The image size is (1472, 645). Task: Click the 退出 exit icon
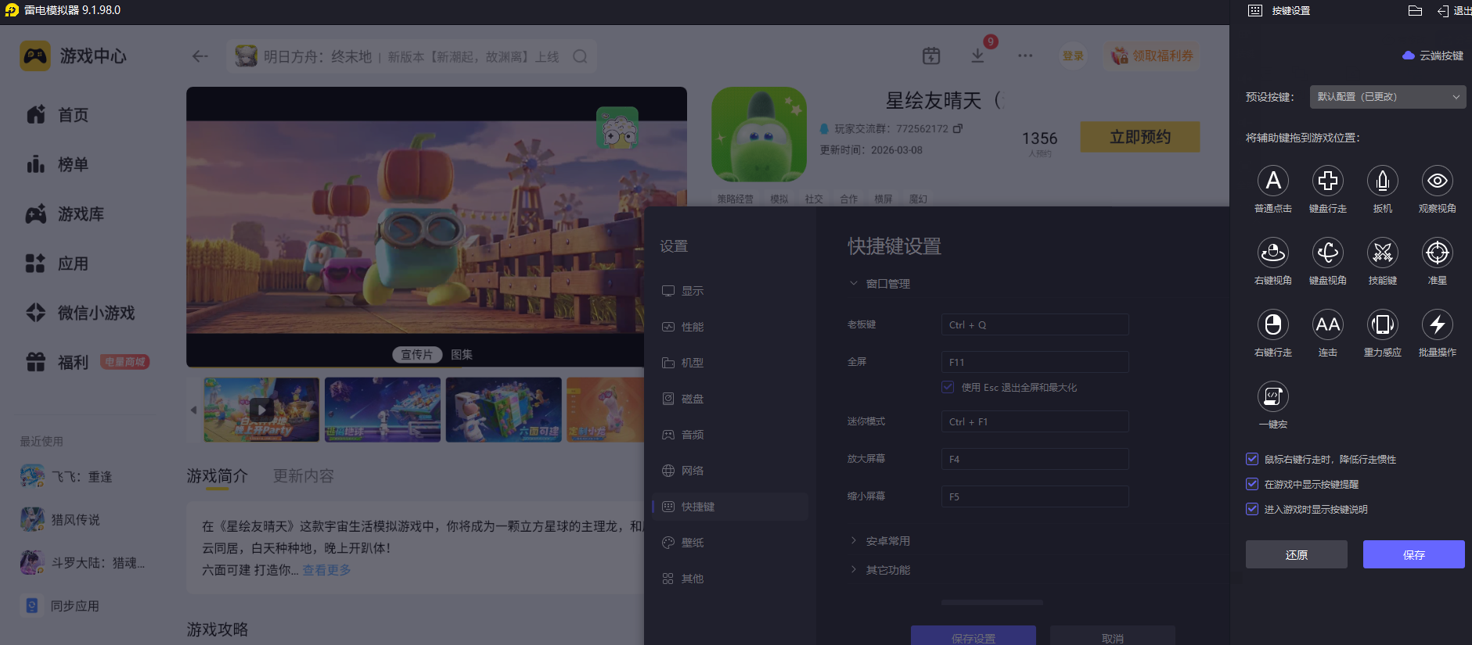tap(1443, 11)
